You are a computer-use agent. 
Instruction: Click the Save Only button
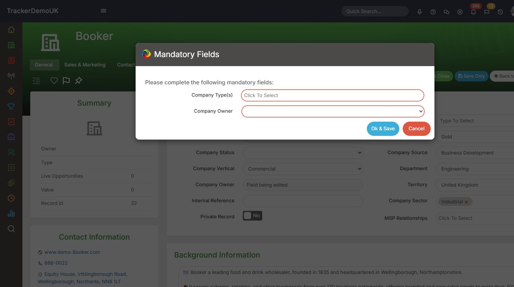(471, 76)
